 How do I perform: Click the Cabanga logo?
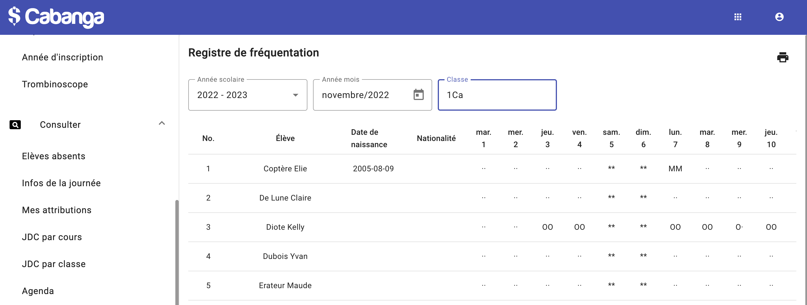[x=56, y=17]
